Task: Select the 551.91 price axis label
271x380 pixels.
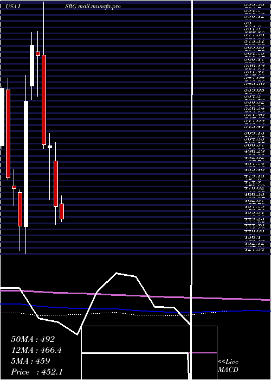Action: coord(254,72)
